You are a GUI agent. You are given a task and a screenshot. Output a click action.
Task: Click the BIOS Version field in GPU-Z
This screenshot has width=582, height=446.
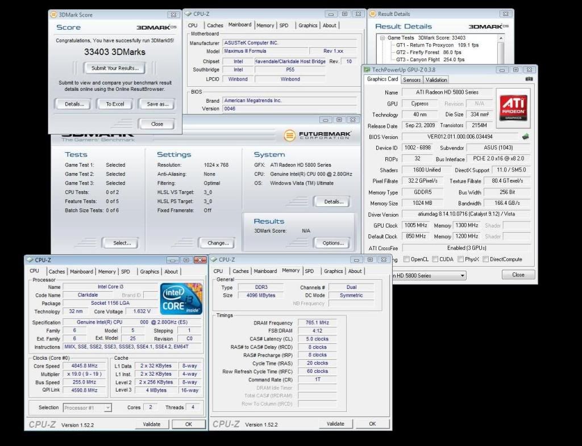460,137
